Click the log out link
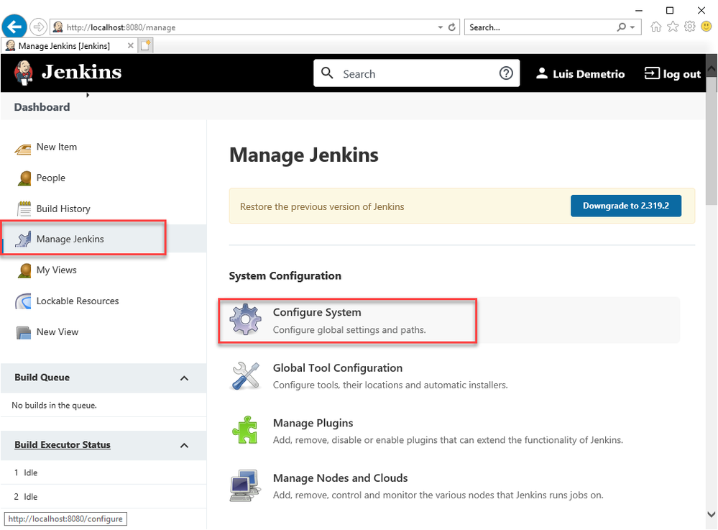 (x=673, y=74)
